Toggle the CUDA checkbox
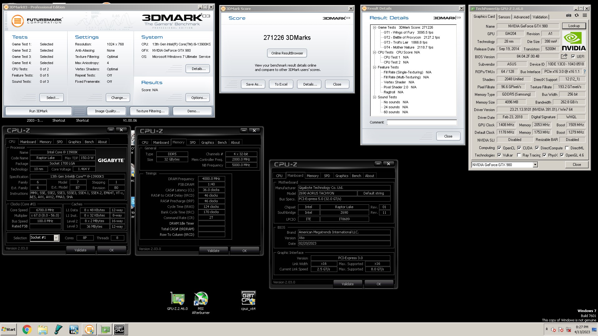This screenshot has height=336, width=598. point(519,148)
